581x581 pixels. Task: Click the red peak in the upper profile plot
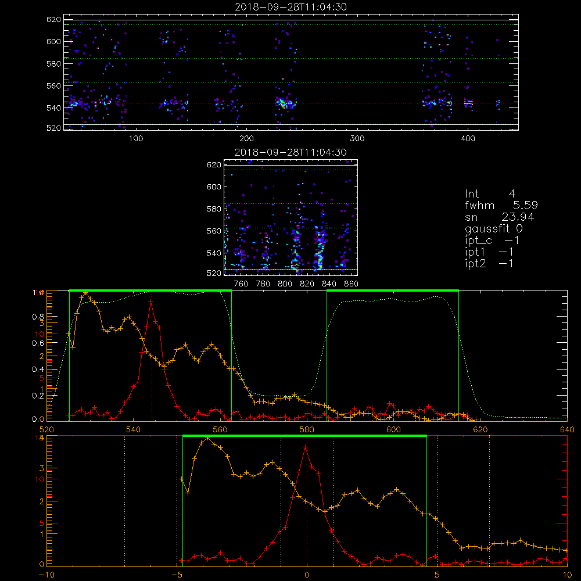[151, 302]
